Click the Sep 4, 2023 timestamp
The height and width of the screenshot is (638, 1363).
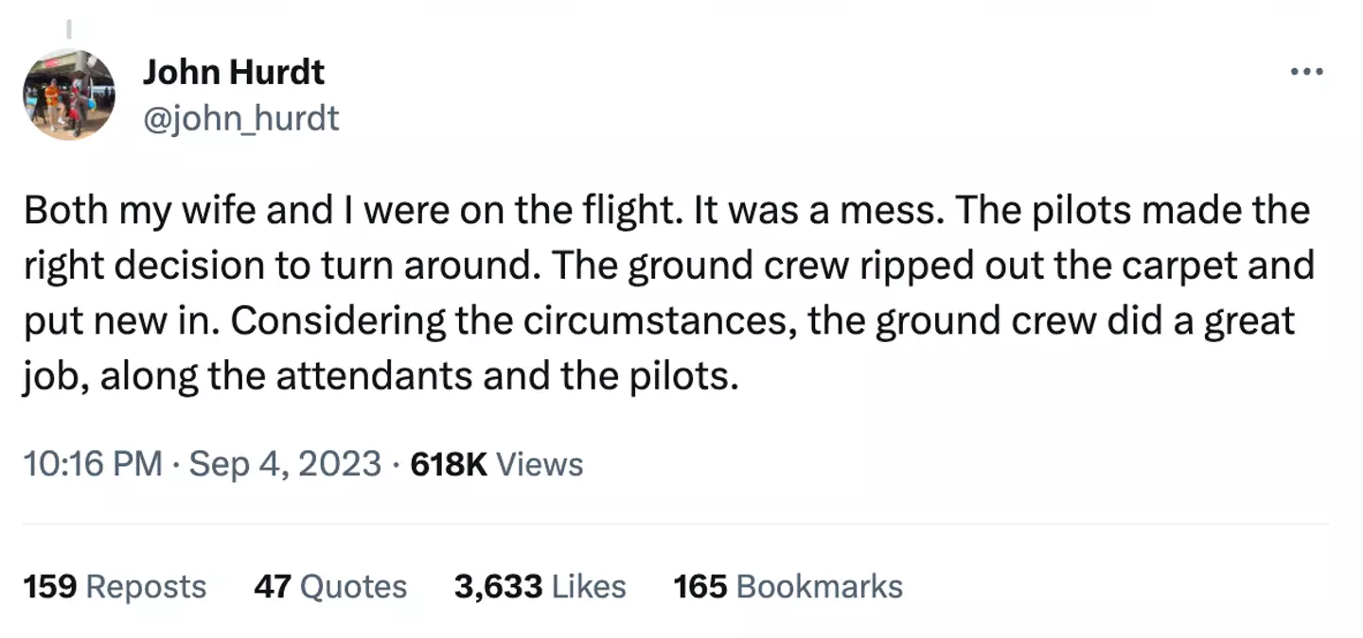coord(284,464)
